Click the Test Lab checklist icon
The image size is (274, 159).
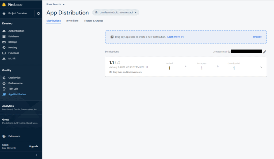click(4, 89)
